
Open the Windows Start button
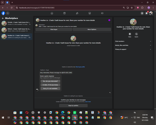click(3, 117)
